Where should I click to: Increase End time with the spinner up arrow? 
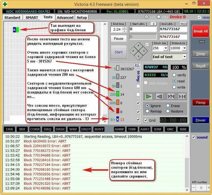124,28
